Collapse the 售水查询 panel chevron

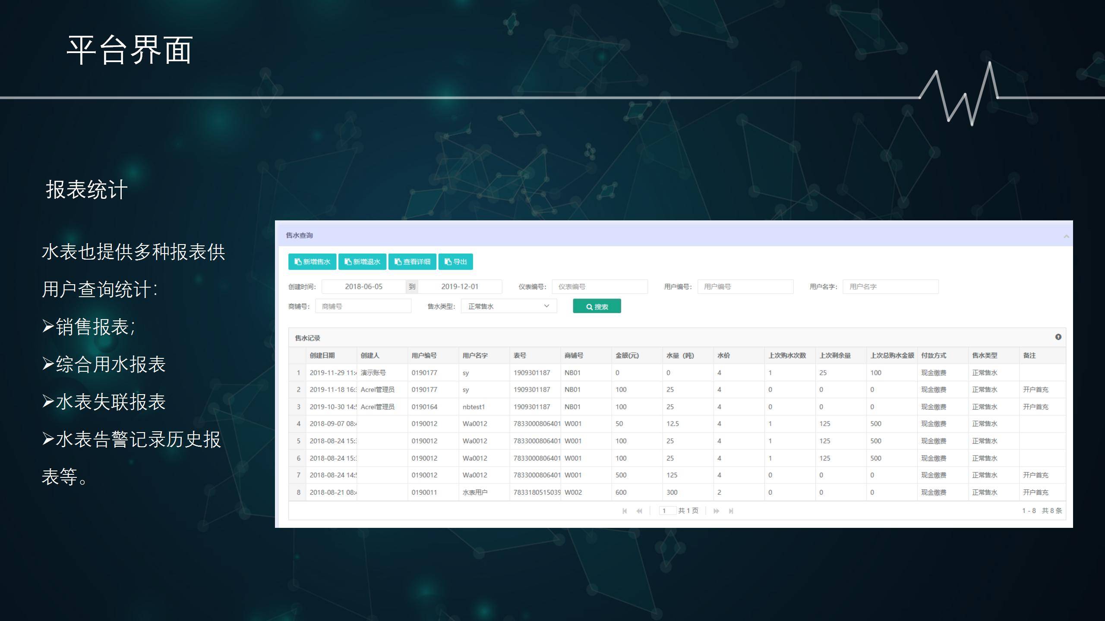(x=1066, y=236)
